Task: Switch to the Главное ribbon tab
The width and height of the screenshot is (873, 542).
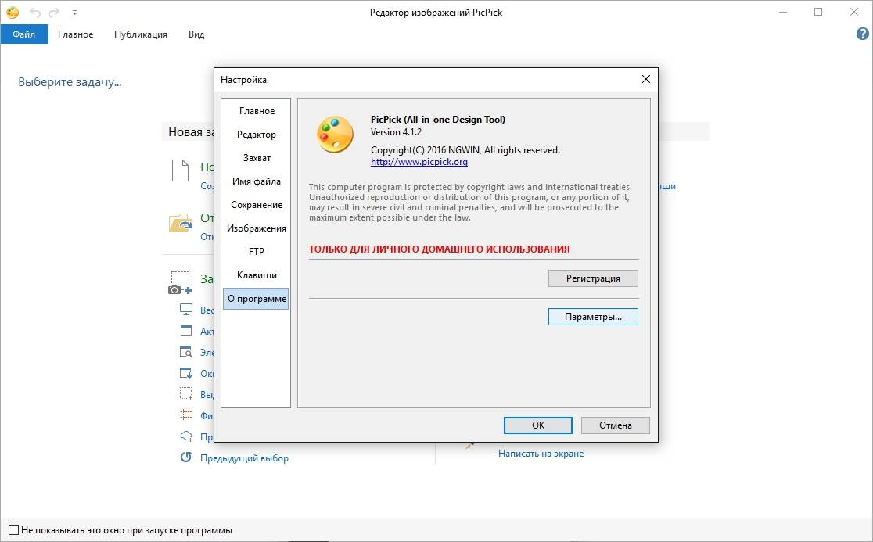Action: pos(76,34)
